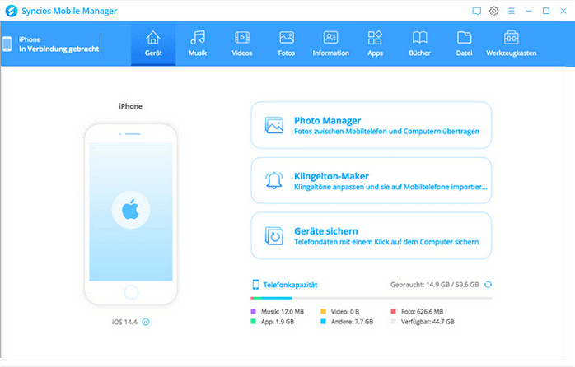Click the 'Musik: 17.0 MB' entry

click(283, 312)
